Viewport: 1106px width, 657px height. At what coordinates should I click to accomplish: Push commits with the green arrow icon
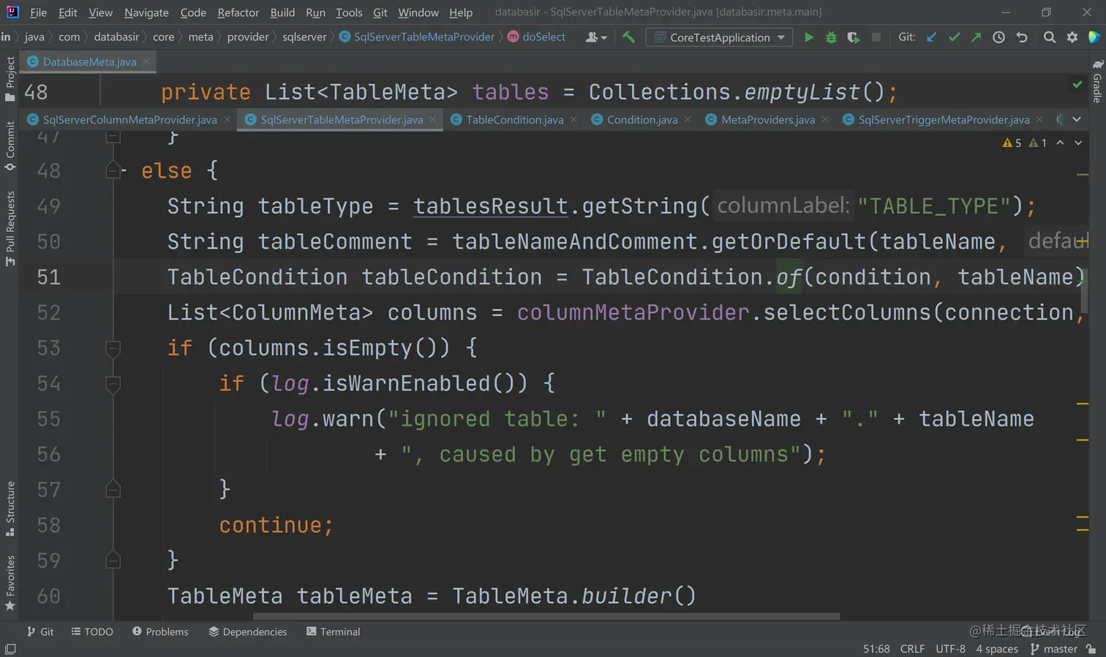pos(976,37)
